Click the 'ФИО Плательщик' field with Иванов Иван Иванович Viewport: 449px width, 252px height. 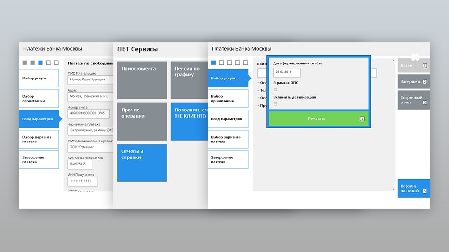coord(91,80)
